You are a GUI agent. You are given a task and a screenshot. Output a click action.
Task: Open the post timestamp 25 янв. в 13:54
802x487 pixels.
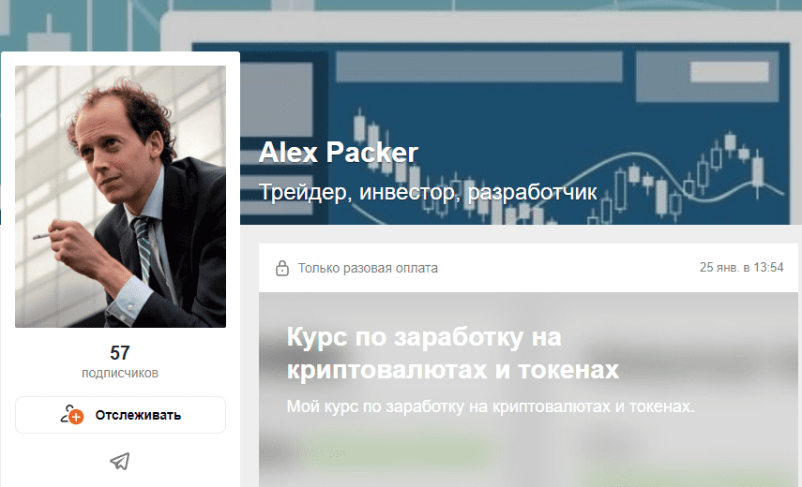pos(741,268)
